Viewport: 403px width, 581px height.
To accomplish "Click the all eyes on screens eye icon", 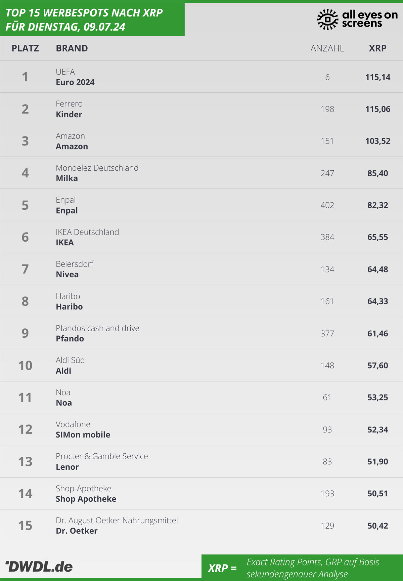I will [327, 19].
